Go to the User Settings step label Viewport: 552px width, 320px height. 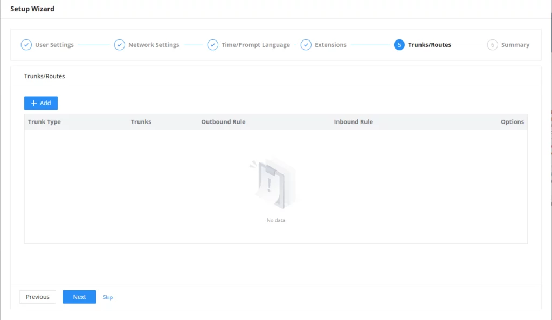[x=54, y=45]
